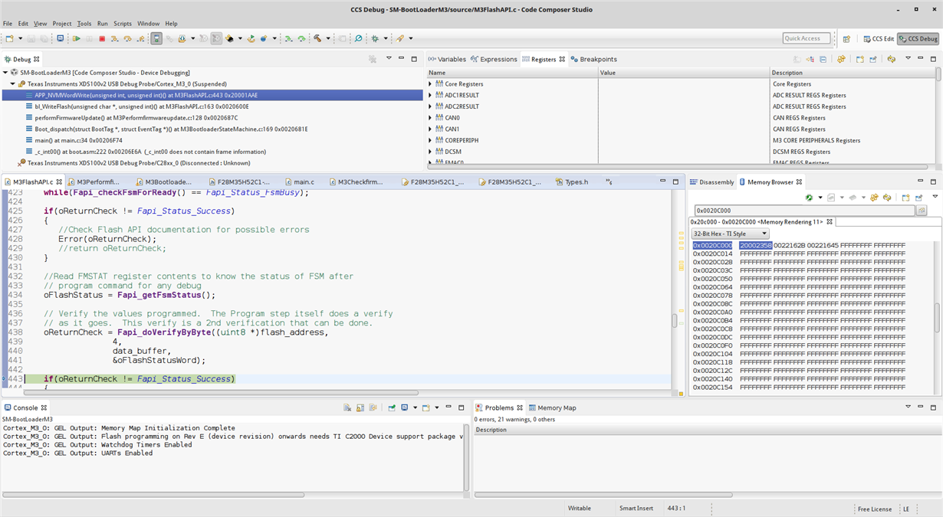Switch to the CCS Edit perspective
The width and height of the screenshot is (943, 517).
pos(877,38)
